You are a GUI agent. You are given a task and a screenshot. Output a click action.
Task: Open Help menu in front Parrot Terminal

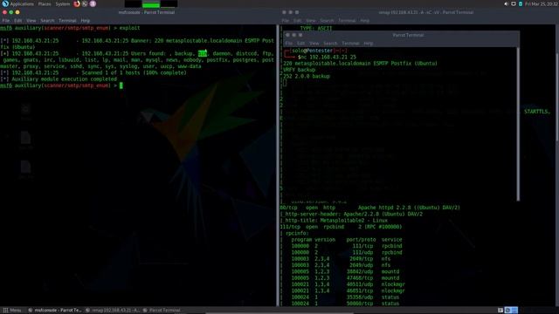tap(369, 44)
